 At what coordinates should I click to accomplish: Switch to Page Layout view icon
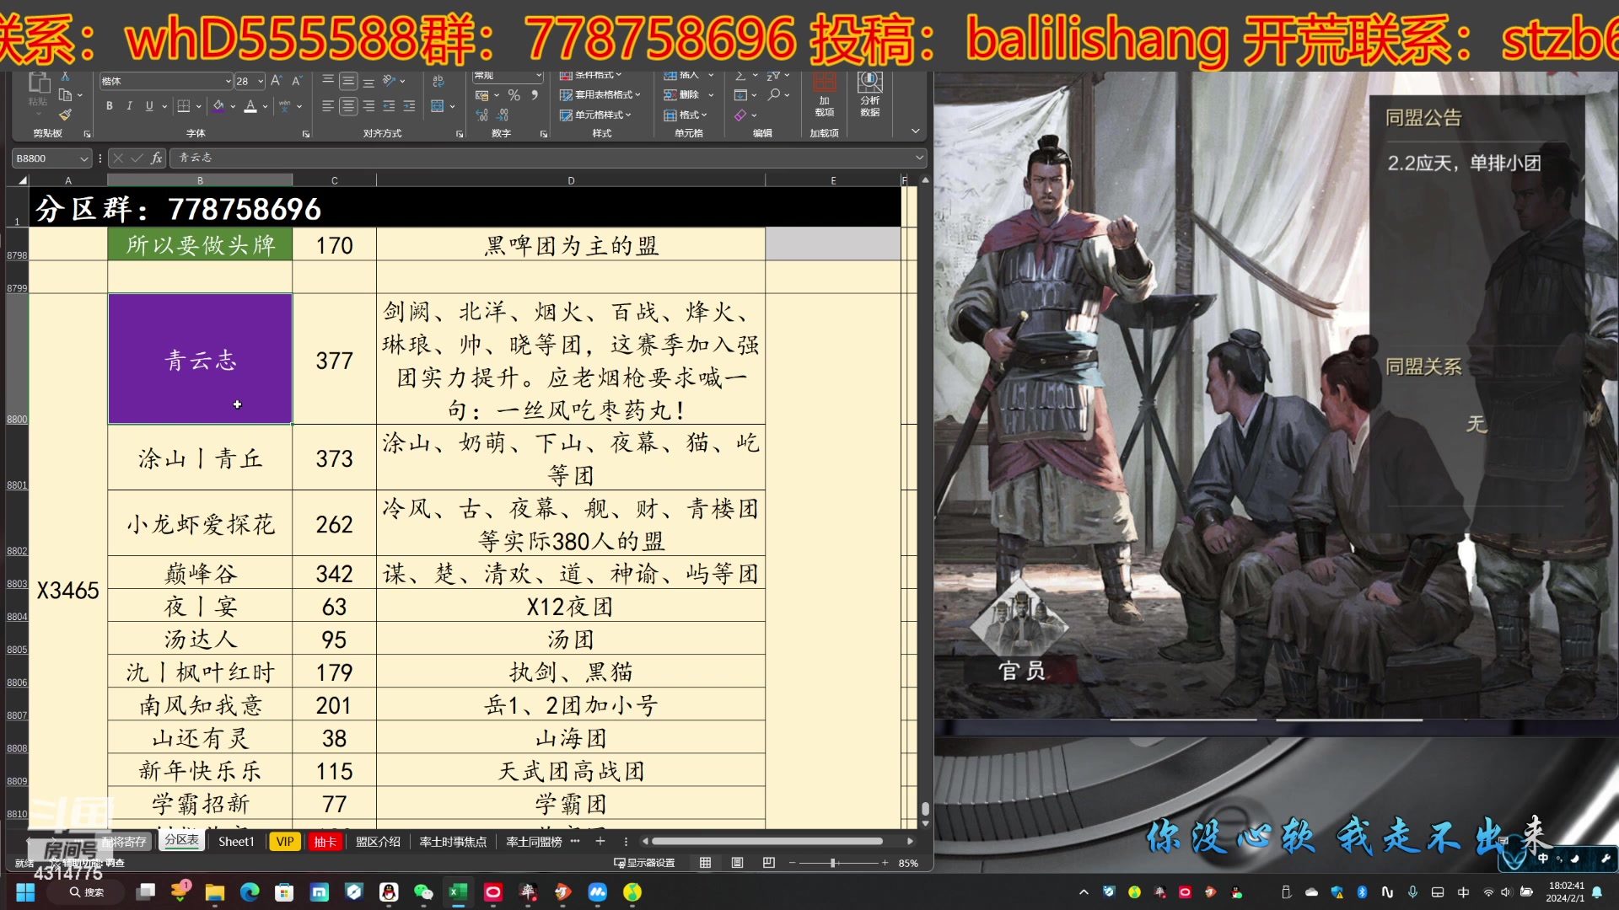tap(737, 863)
